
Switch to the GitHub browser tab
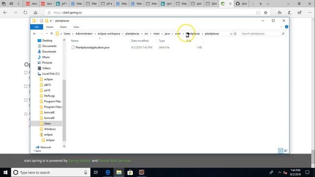(x=242, y=4)
